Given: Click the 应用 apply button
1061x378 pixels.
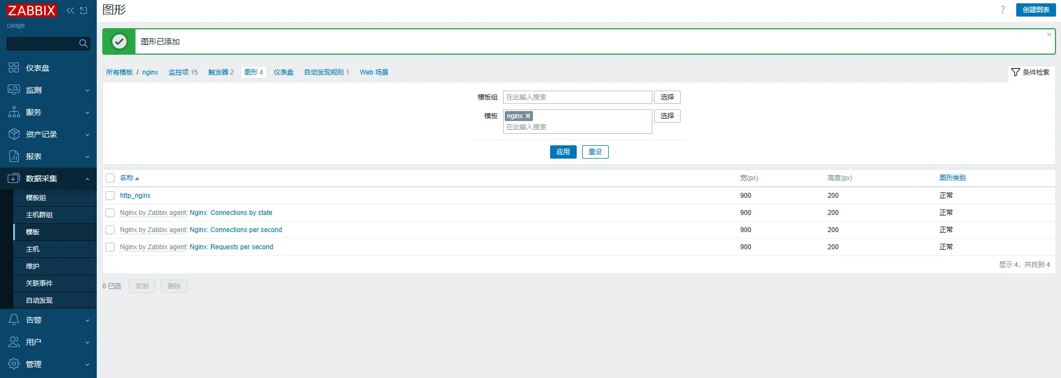Looking at the screenshot, I should coord(563,152).
